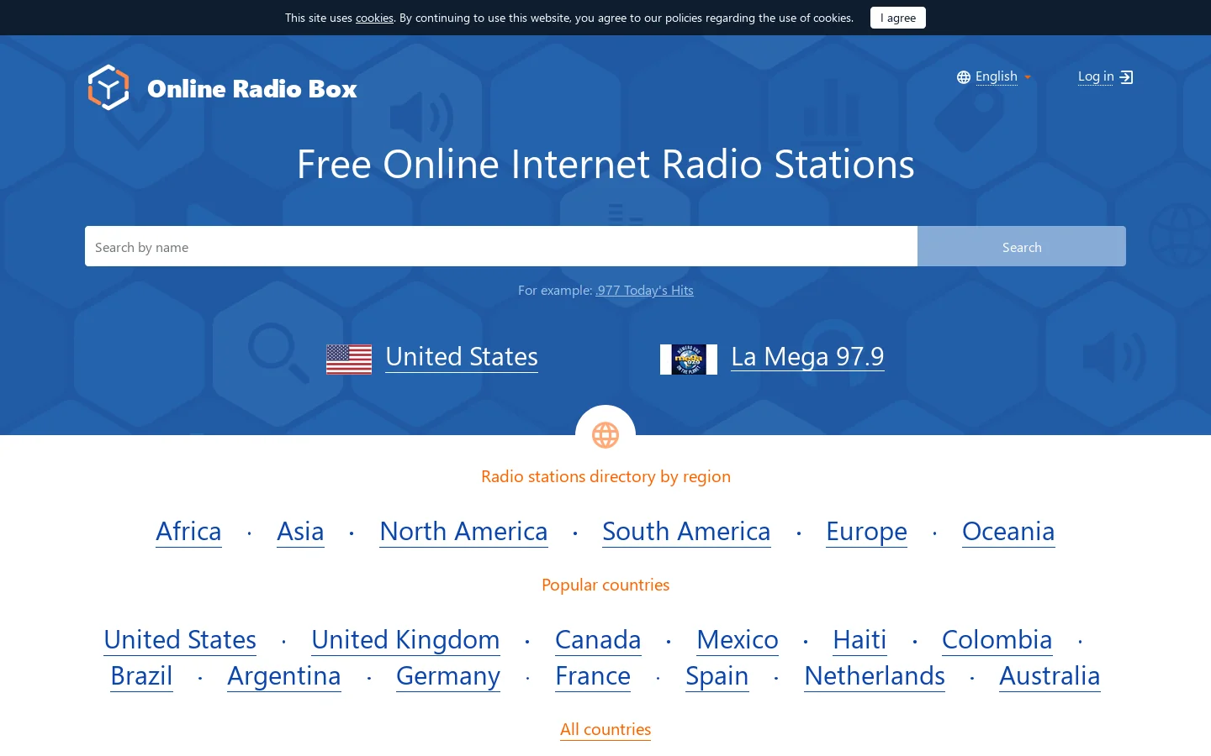Focus the Search by name field
This screenshot has width=1211, height=756.
[501, 246]
